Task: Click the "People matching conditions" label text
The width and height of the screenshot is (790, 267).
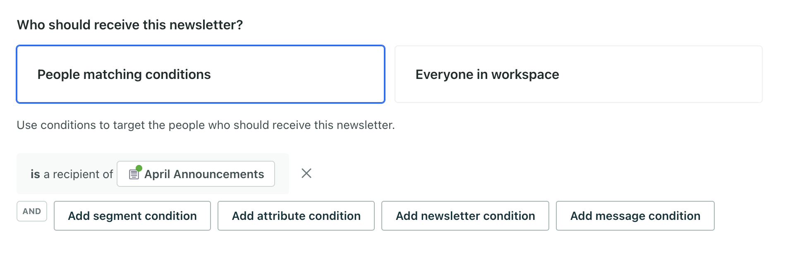Action: click(x=124, y=74)
